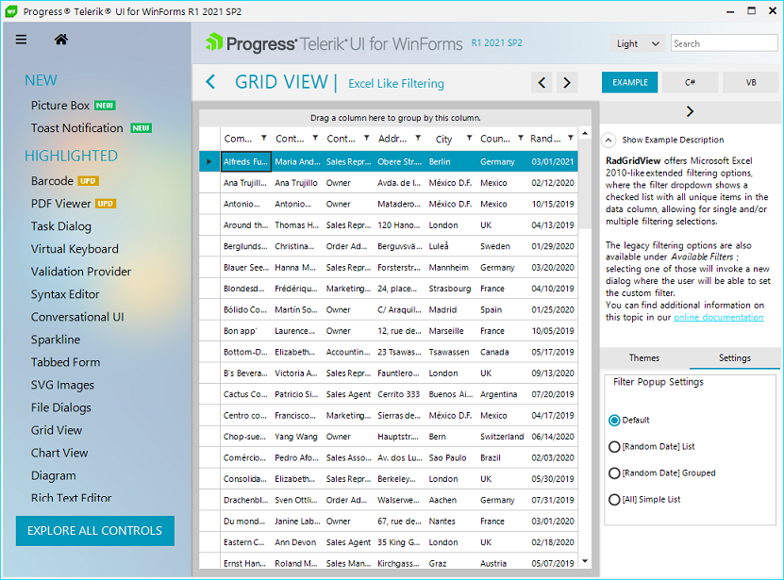Click the Ann Devon contact cell
This screenshot has width=784, height=580.
(x=297, y=542)
